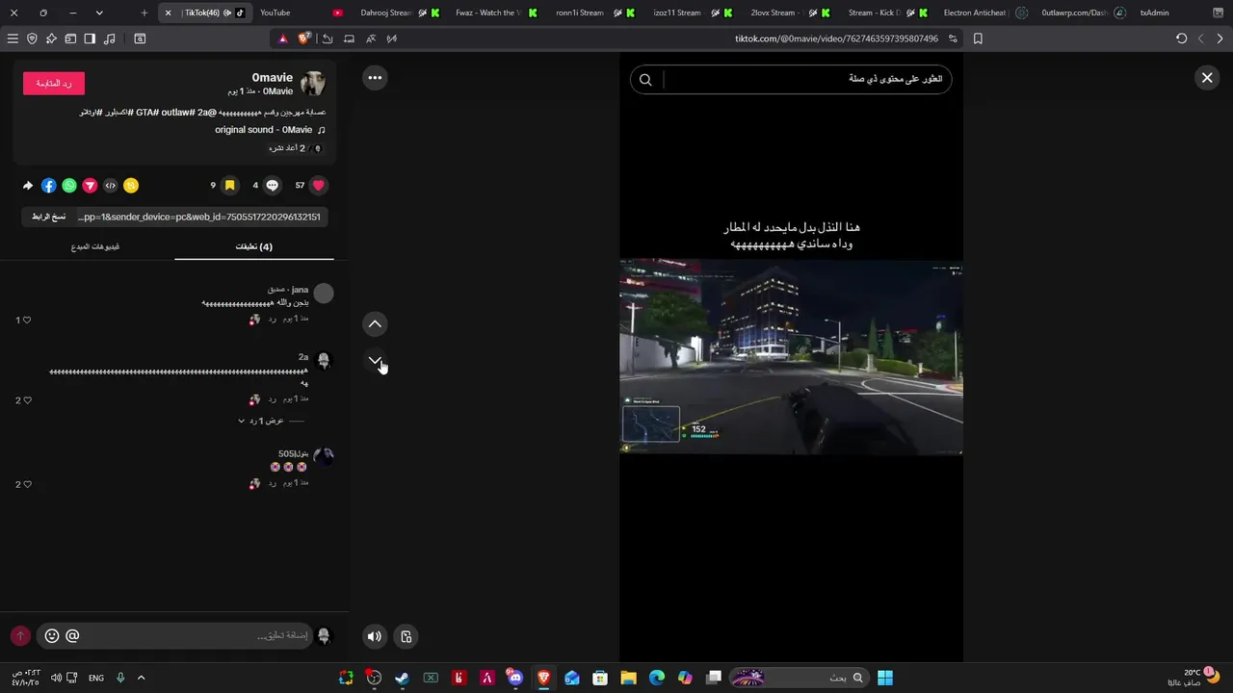Open the Brave Rewards triangle icon

(x=283, y=38)
